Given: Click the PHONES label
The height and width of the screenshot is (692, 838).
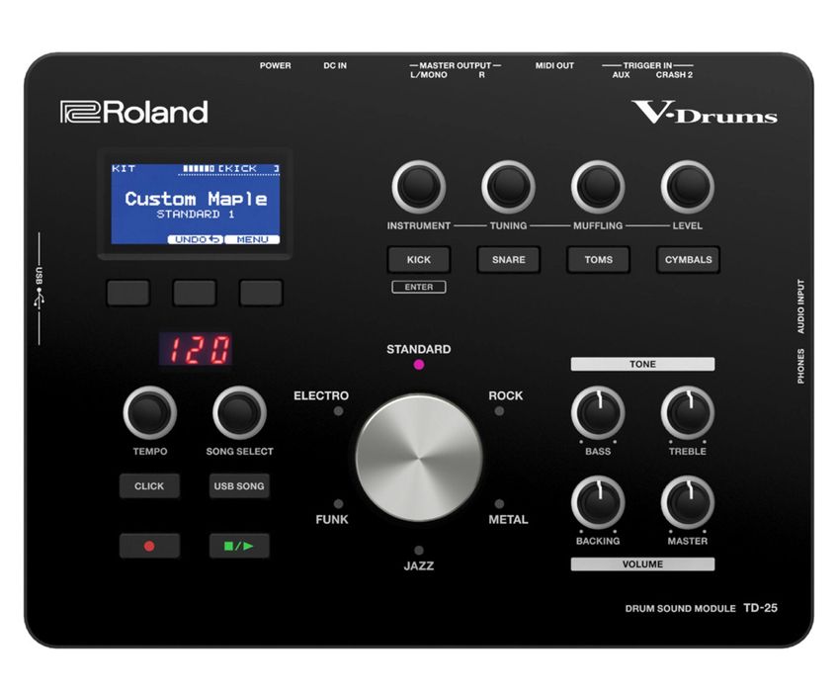Looking at the screenshot, I should point(800,367).
